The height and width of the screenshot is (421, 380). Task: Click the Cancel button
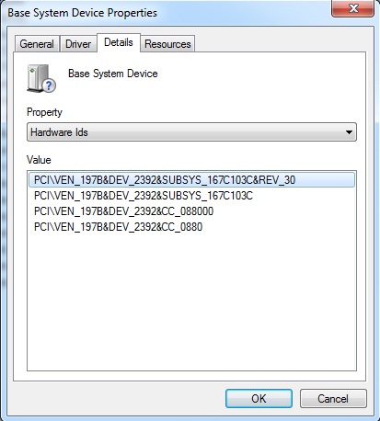coord(333,399)
